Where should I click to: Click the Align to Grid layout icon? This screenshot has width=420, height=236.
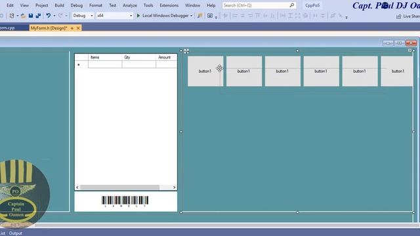[225, 16]
